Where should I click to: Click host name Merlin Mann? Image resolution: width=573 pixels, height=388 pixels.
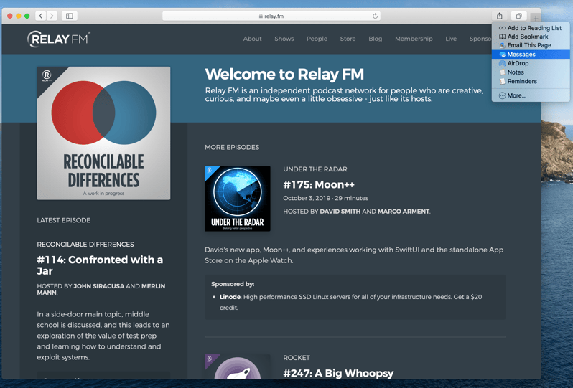[101, 290]
